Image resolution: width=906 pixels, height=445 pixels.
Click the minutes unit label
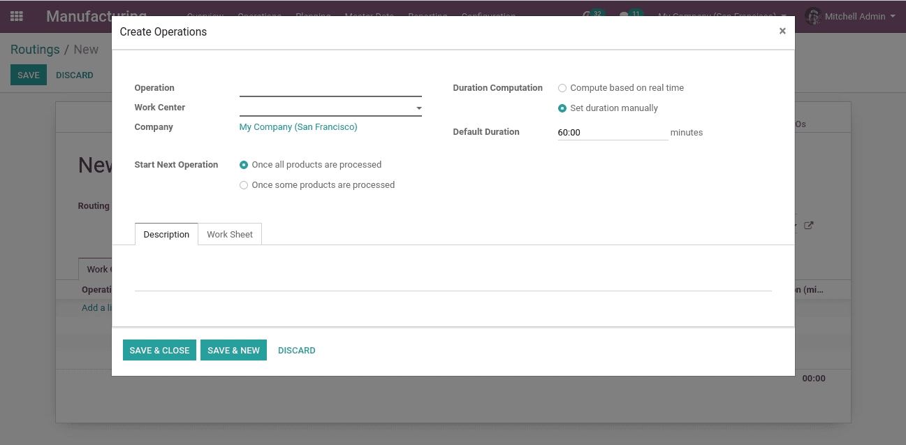687,132
